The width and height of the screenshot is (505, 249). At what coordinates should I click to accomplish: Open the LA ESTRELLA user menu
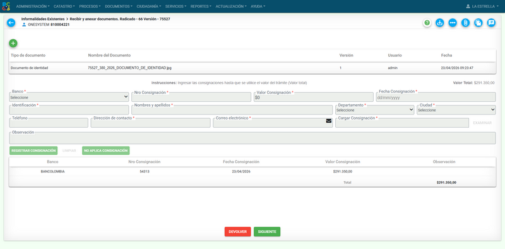[482, 6]
